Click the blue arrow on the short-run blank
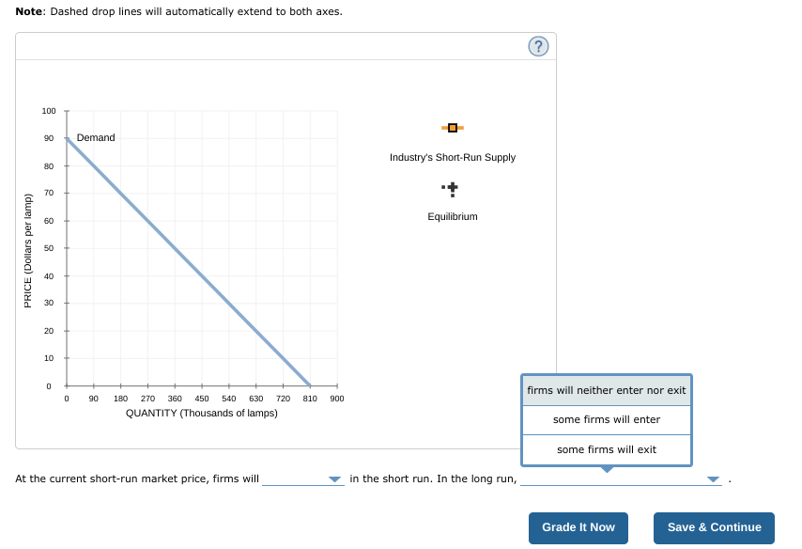 334,478
